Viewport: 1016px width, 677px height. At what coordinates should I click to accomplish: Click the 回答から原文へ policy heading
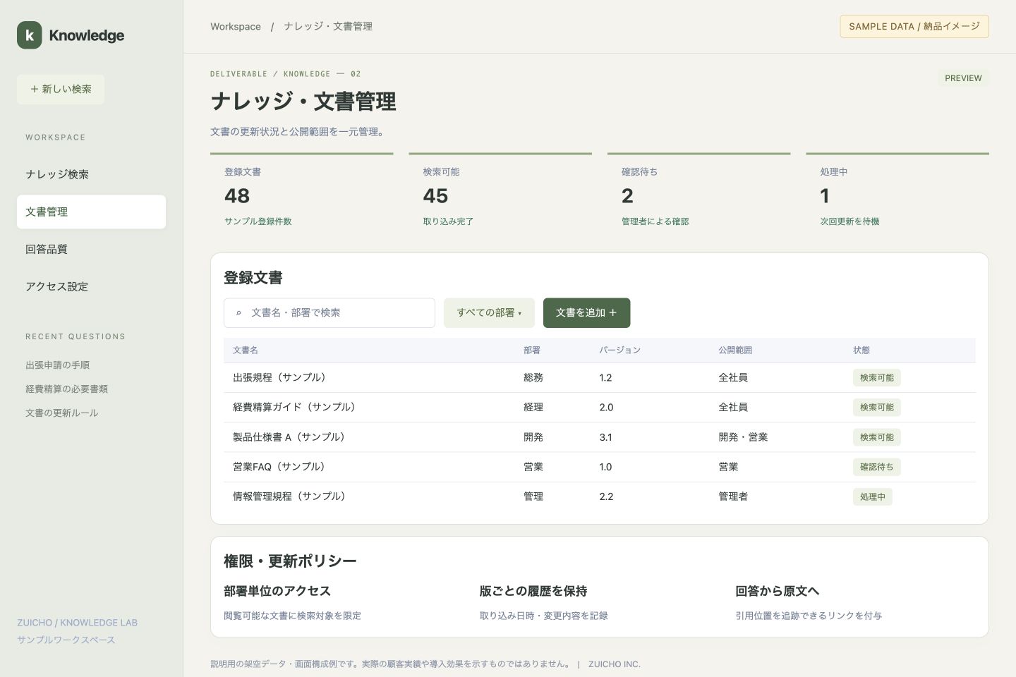(x=777, y=591)
